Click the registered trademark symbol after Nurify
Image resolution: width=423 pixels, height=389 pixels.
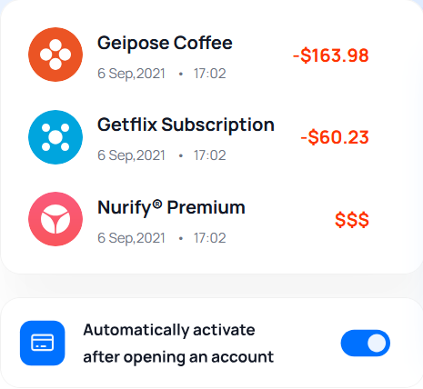(157, 204)
